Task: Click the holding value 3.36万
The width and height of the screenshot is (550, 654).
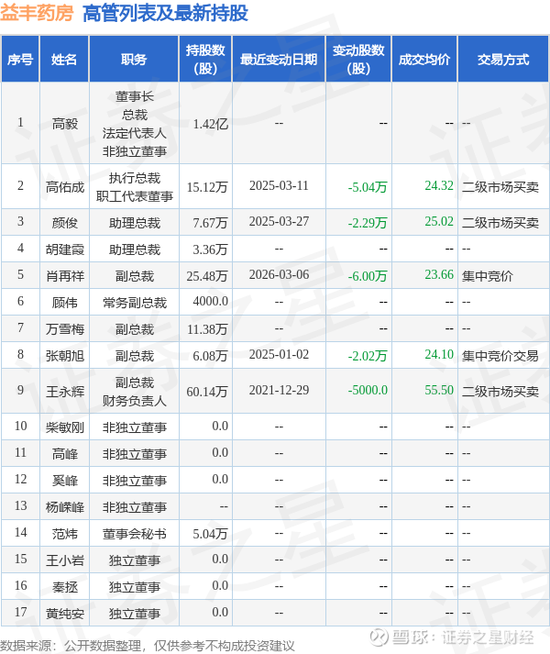Action: coord(210,249)
